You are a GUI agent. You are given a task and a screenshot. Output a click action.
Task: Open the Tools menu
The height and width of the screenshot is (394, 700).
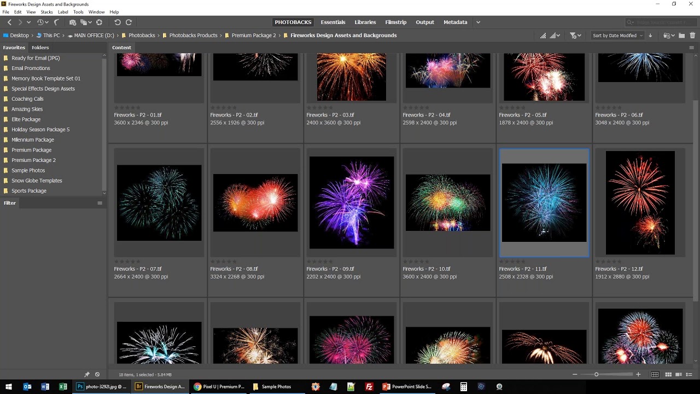pyautogui.click(x=78, y=12)
